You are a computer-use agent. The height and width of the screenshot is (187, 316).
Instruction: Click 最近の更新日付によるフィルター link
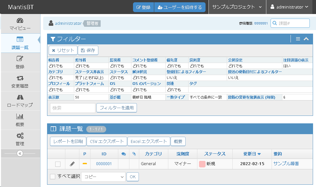pos(255,72)
